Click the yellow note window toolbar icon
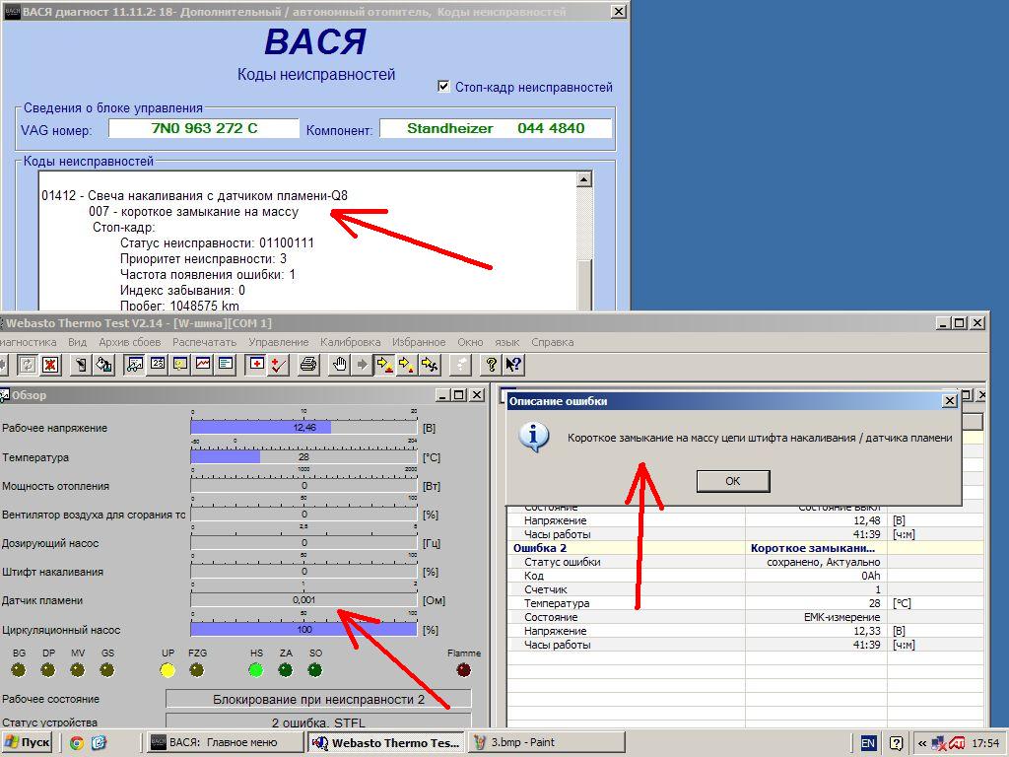The width and height of the screenshot is (1009, 757). [180, 365]
